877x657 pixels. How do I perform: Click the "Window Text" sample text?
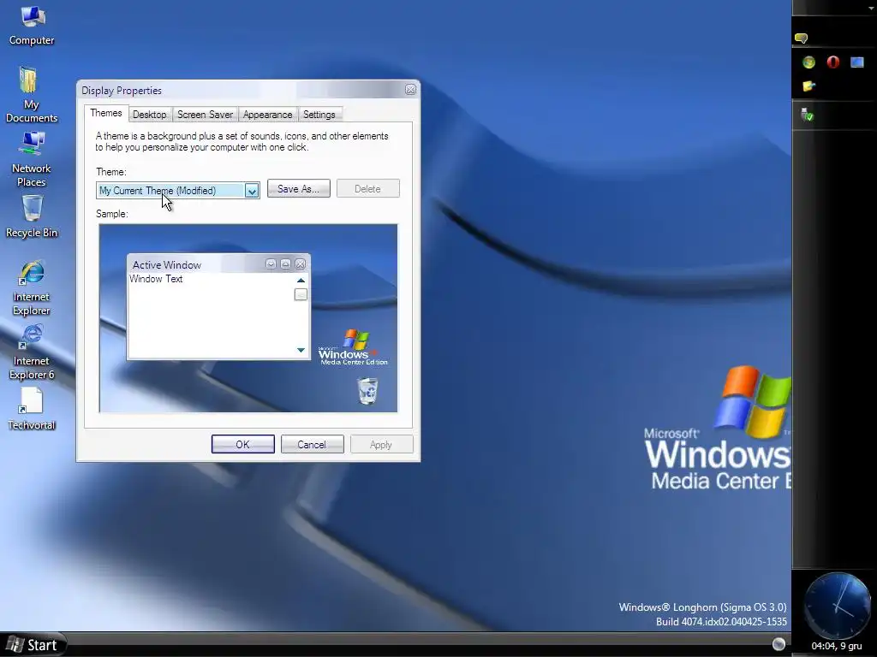[156, 279]
